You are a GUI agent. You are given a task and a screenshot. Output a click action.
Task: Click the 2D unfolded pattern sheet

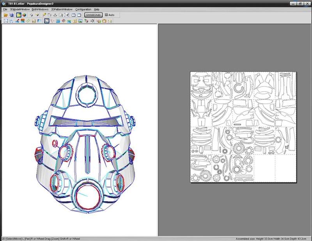click(243, 127)
